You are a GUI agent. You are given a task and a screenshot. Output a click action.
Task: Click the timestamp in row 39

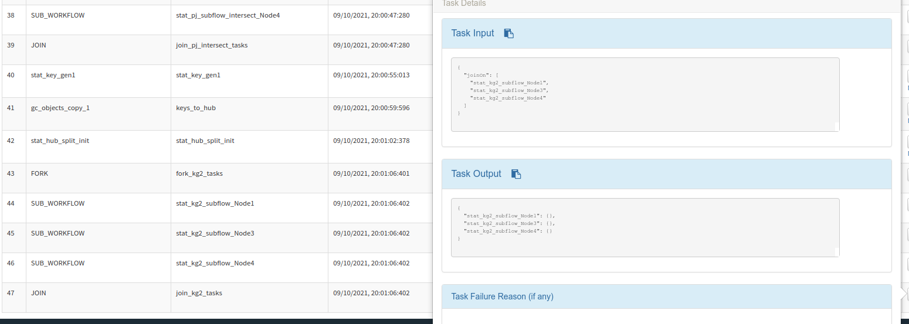click(371, 45)
